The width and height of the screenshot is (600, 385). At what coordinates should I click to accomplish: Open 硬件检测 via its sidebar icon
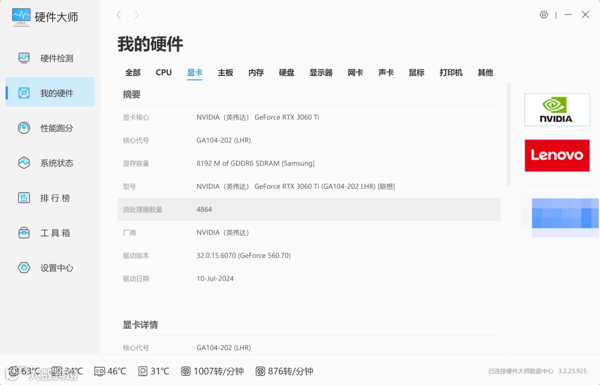24,58
